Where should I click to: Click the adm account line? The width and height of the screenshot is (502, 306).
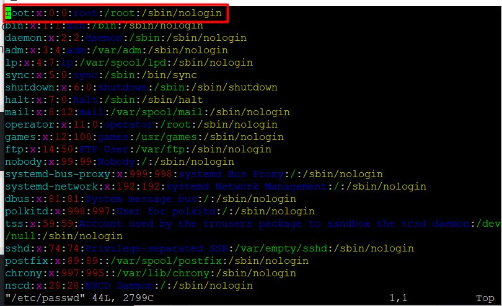tap(117, 50)
